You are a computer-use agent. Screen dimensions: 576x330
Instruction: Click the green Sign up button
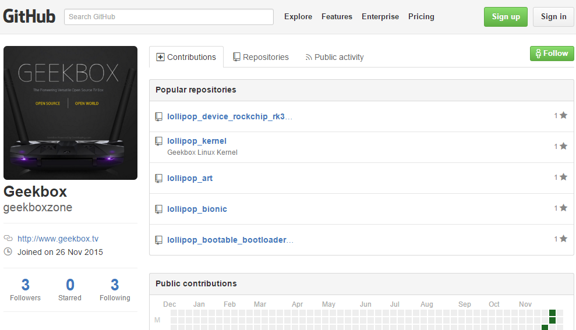tap(506, 17)
